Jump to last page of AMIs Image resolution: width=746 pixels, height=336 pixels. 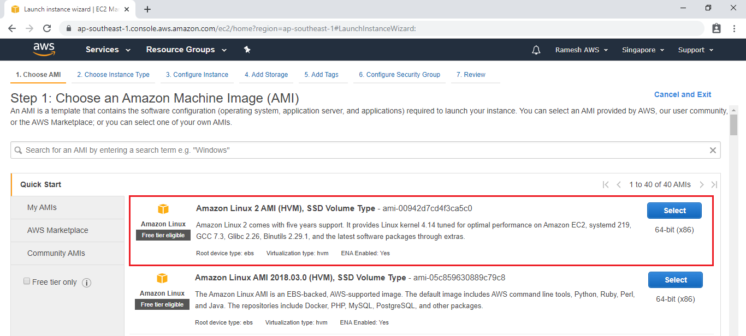tap(714, 184)
